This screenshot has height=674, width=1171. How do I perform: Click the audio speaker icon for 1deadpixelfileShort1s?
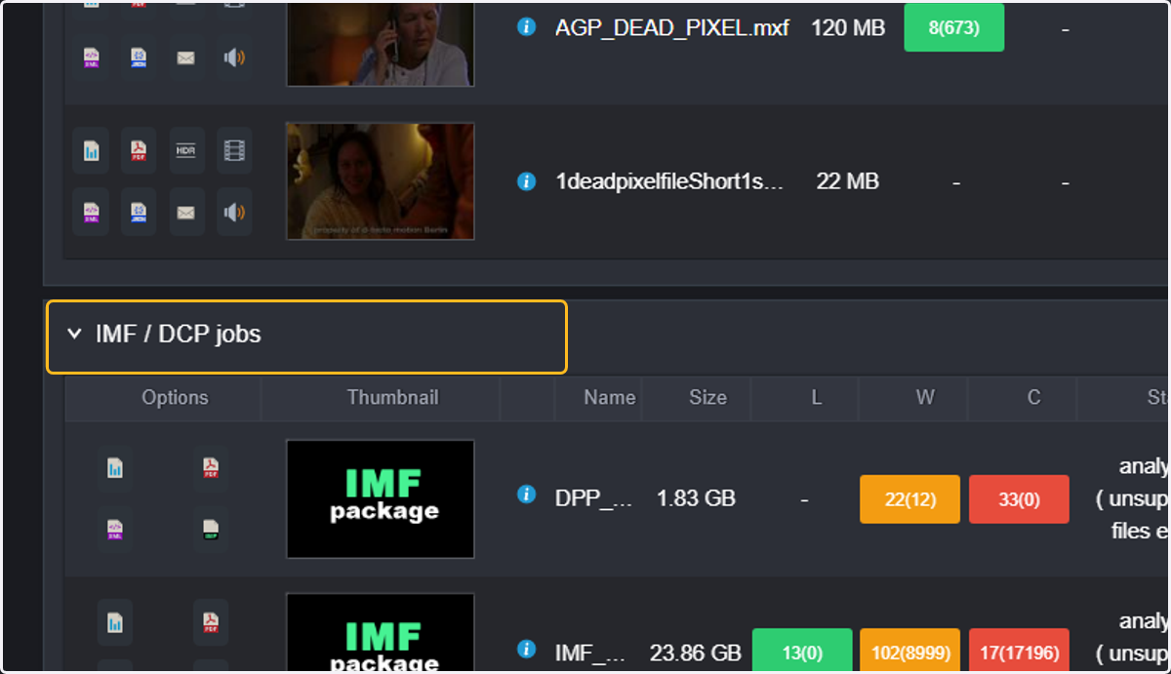pos(234,212)
